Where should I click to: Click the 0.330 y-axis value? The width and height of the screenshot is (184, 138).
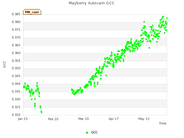(x=16, y=99)
